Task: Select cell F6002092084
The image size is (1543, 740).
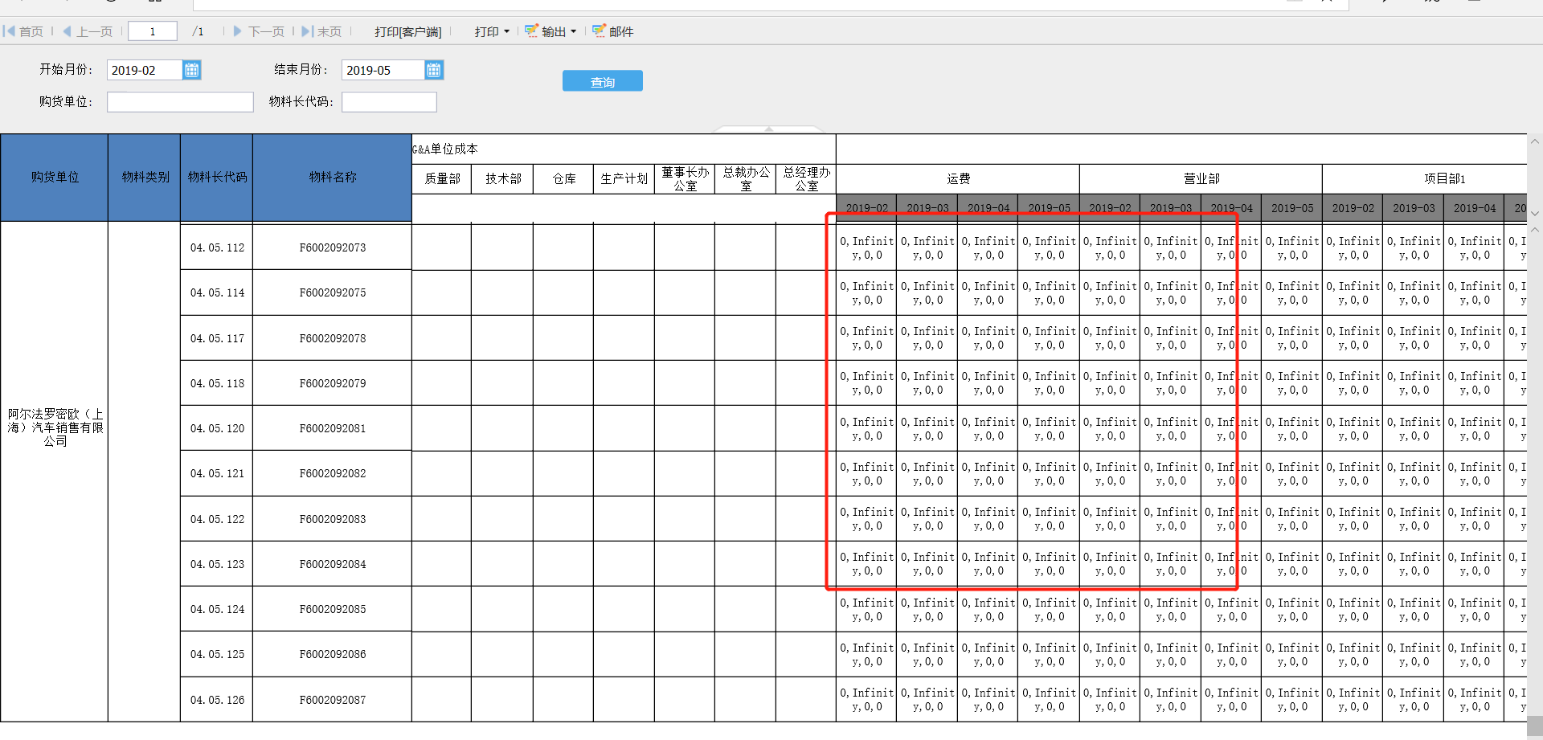Action: (x=332, y=564)
